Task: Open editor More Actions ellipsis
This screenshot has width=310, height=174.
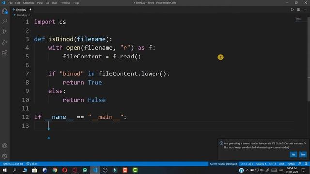Action: point(305,9)
